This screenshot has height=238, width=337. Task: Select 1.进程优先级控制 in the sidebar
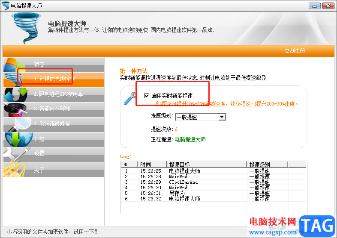tap(54, 79)
